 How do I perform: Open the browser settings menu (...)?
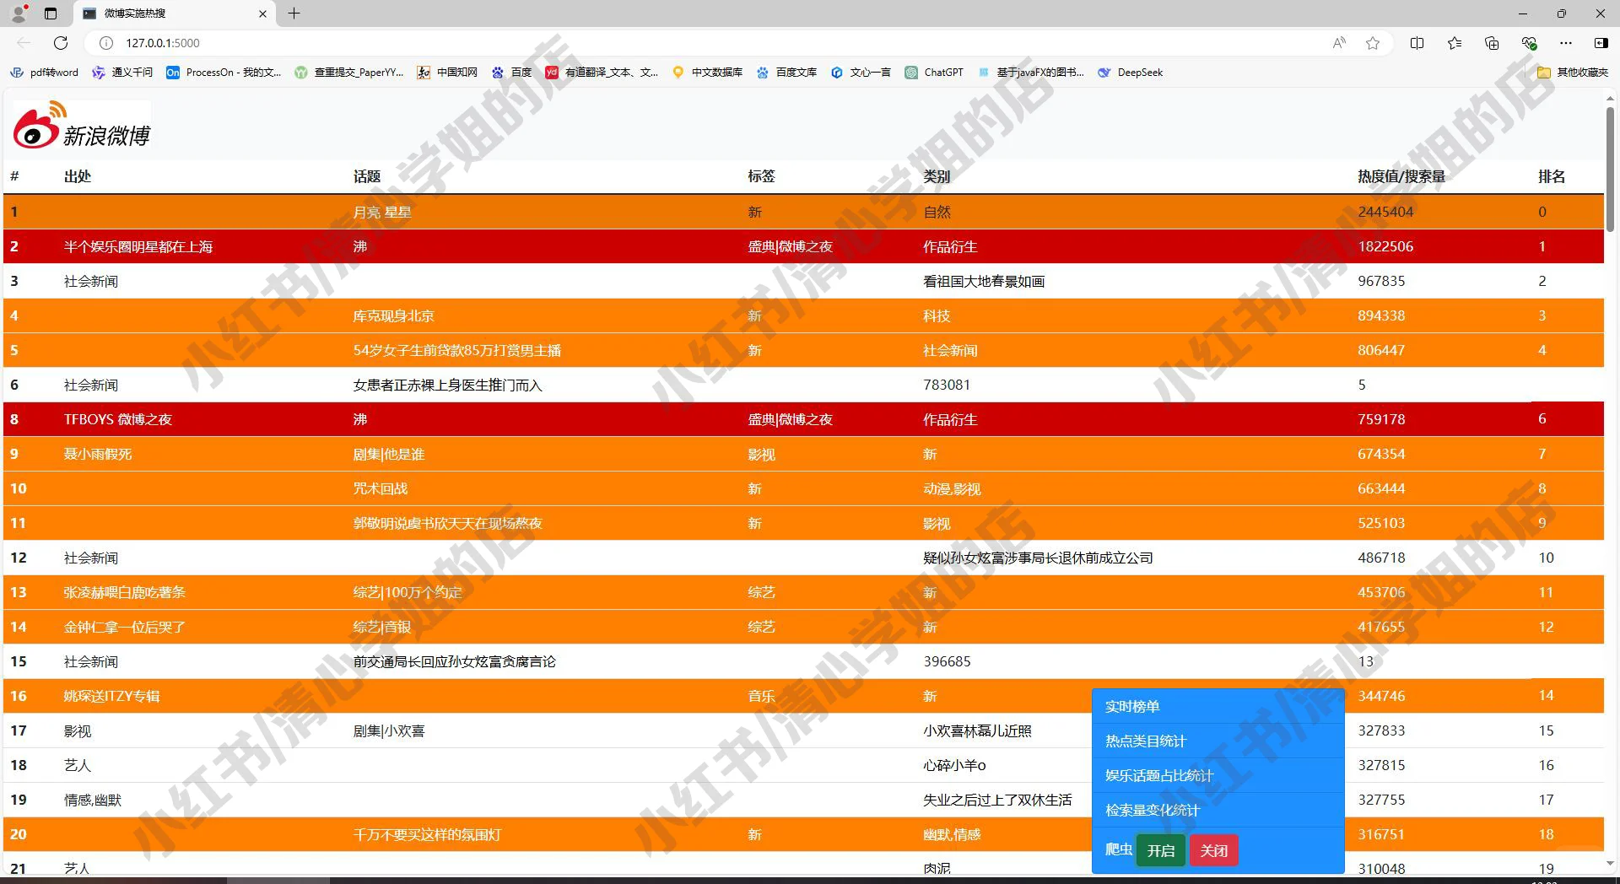click(x=1567, y=43)
